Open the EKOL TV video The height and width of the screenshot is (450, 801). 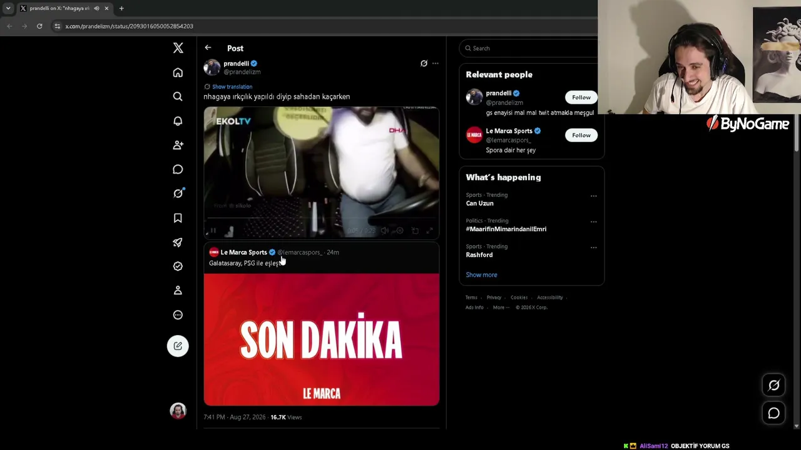pos(321,172)
